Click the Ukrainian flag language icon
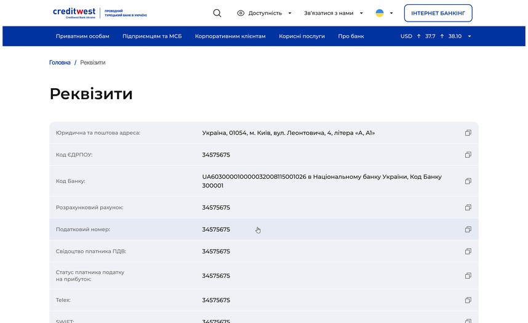The width and height of the screenshot is (528, 323). coord(380,13)
